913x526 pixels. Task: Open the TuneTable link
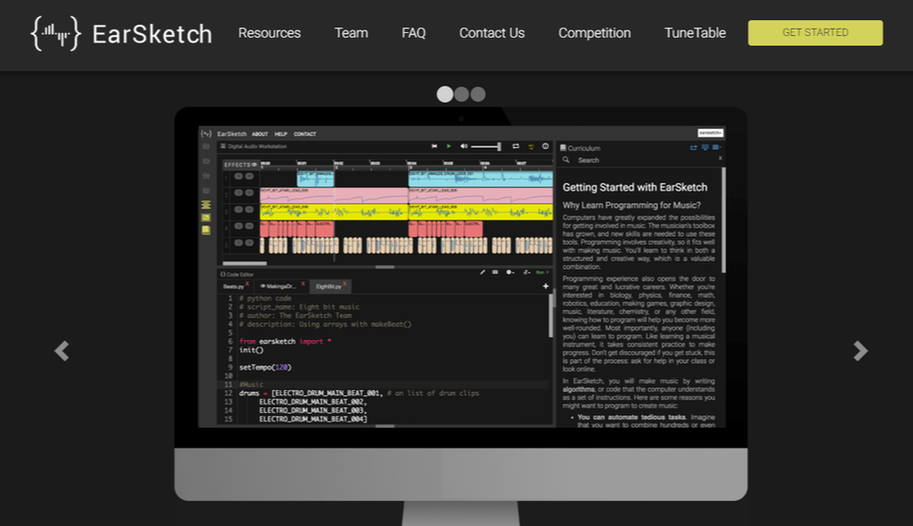695,33
